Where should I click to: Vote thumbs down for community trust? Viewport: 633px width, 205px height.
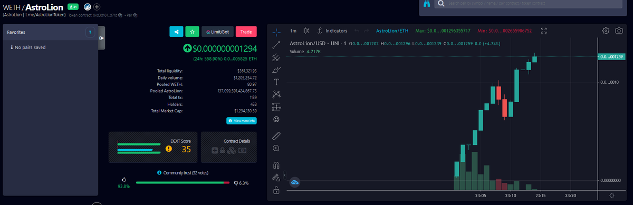click(x=235, y=183)
